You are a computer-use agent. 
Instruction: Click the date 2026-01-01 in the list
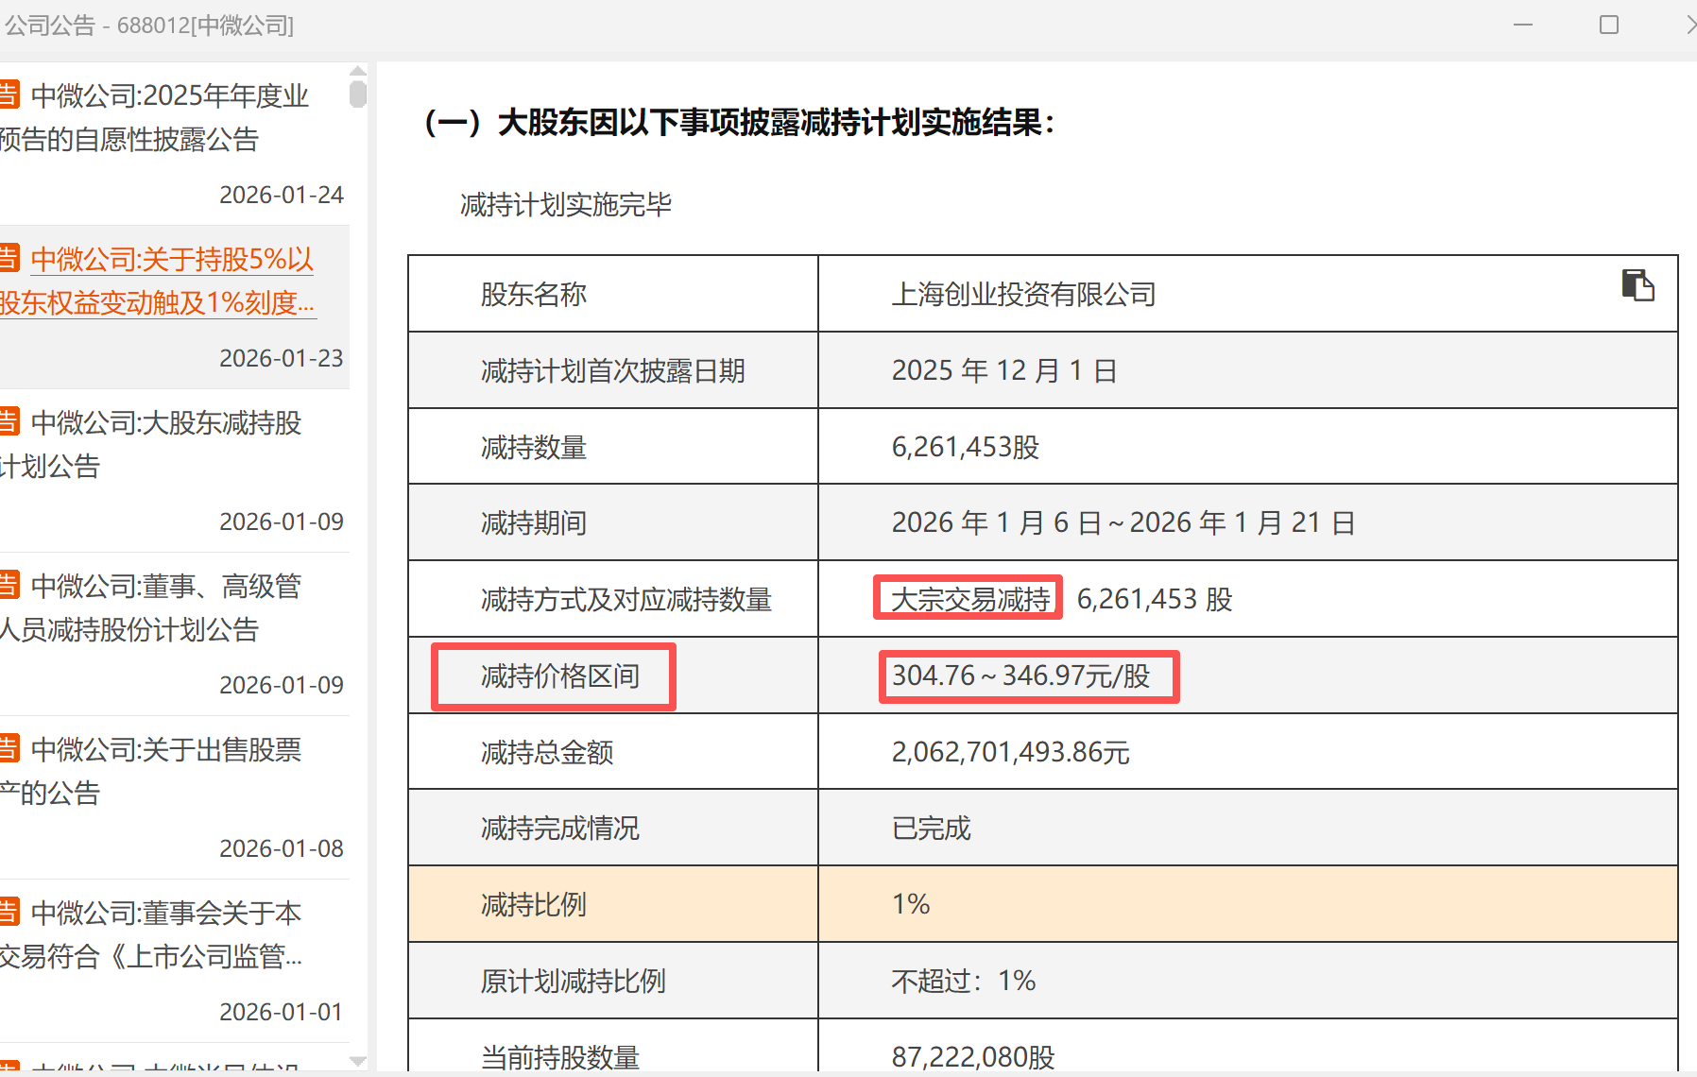(x=282, y=1012)
